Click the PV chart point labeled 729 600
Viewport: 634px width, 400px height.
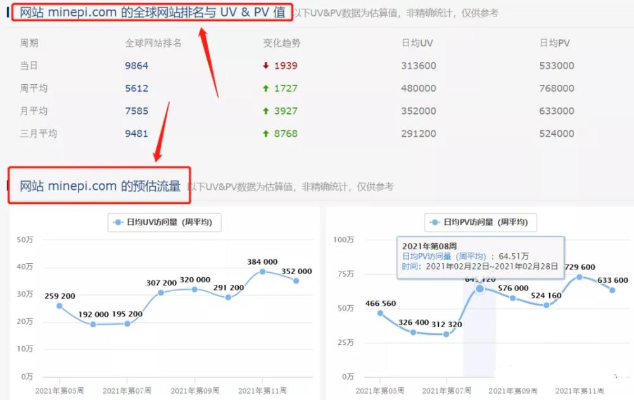[579, 277]
